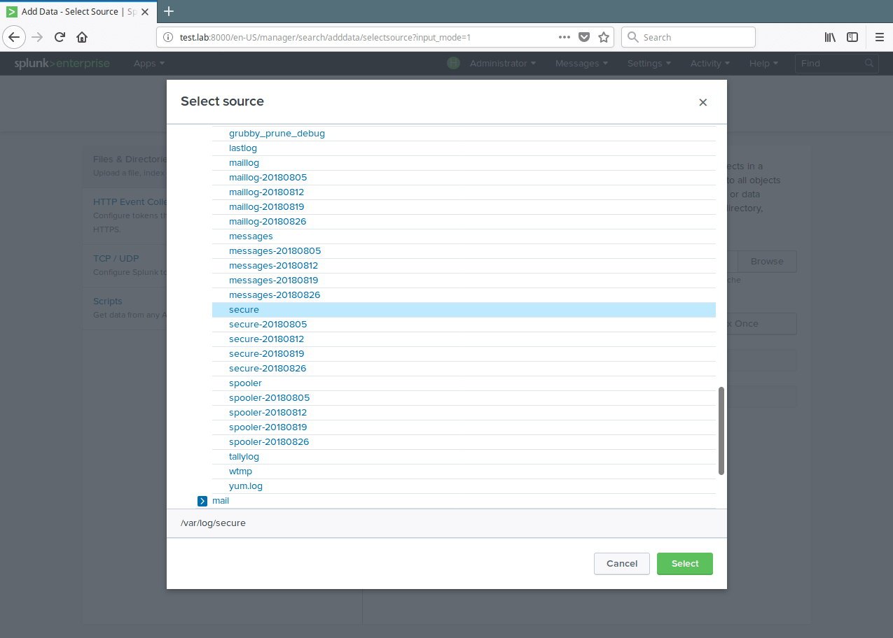Click the Splunk Find search box
Image resolution: width=893 pixels, height=638 pixels.
836,63
